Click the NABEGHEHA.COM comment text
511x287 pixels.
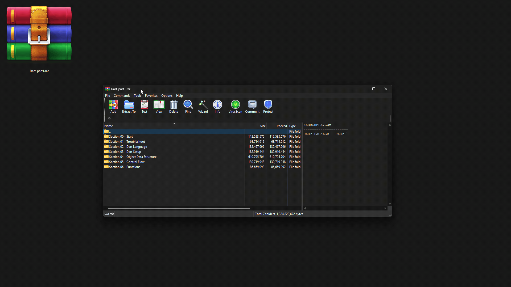coord(317,125)
